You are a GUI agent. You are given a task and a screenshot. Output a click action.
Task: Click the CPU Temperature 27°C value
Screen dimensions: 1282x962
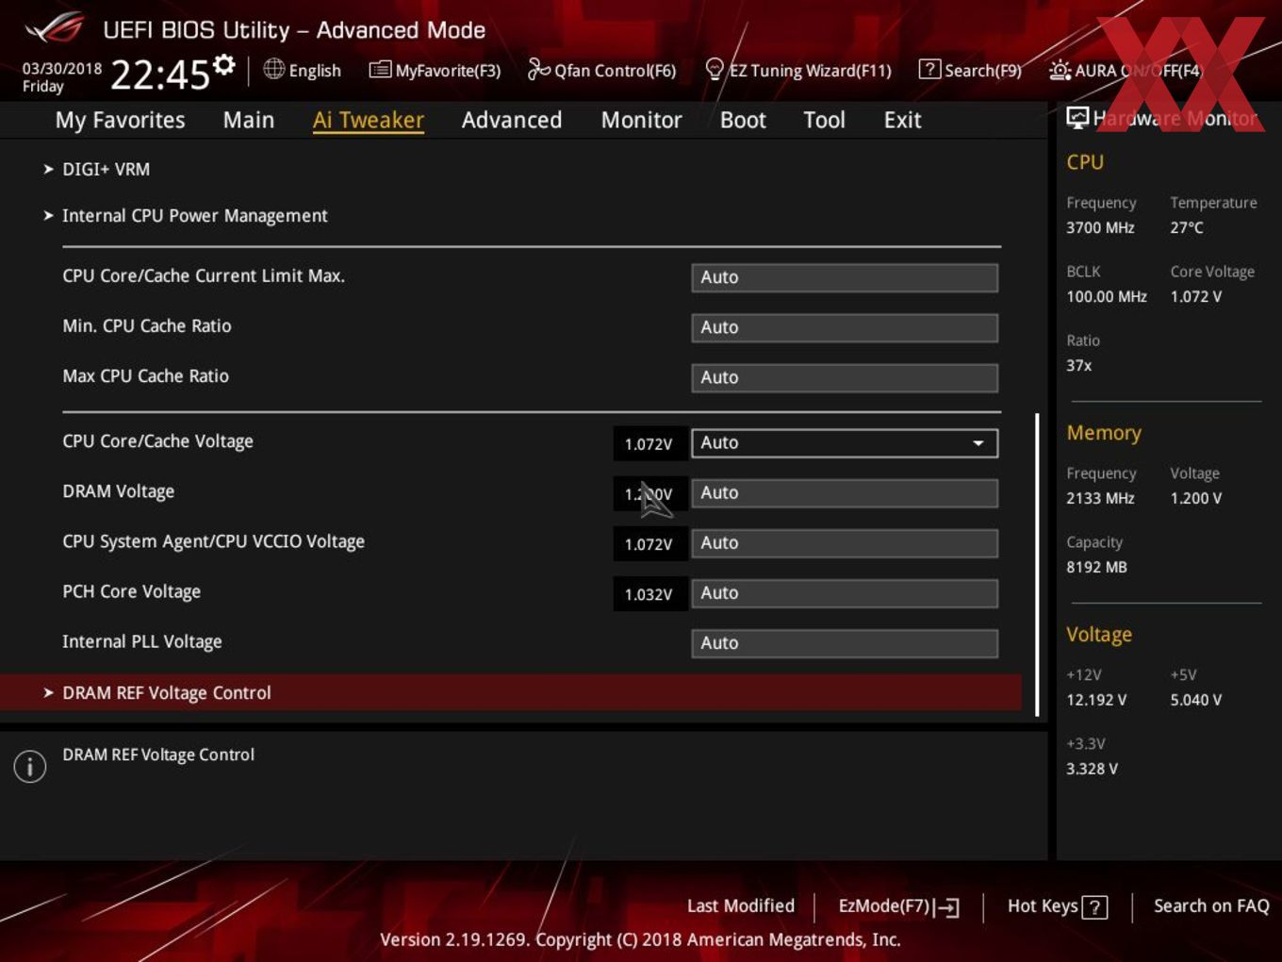click(x=1187, y=227)
